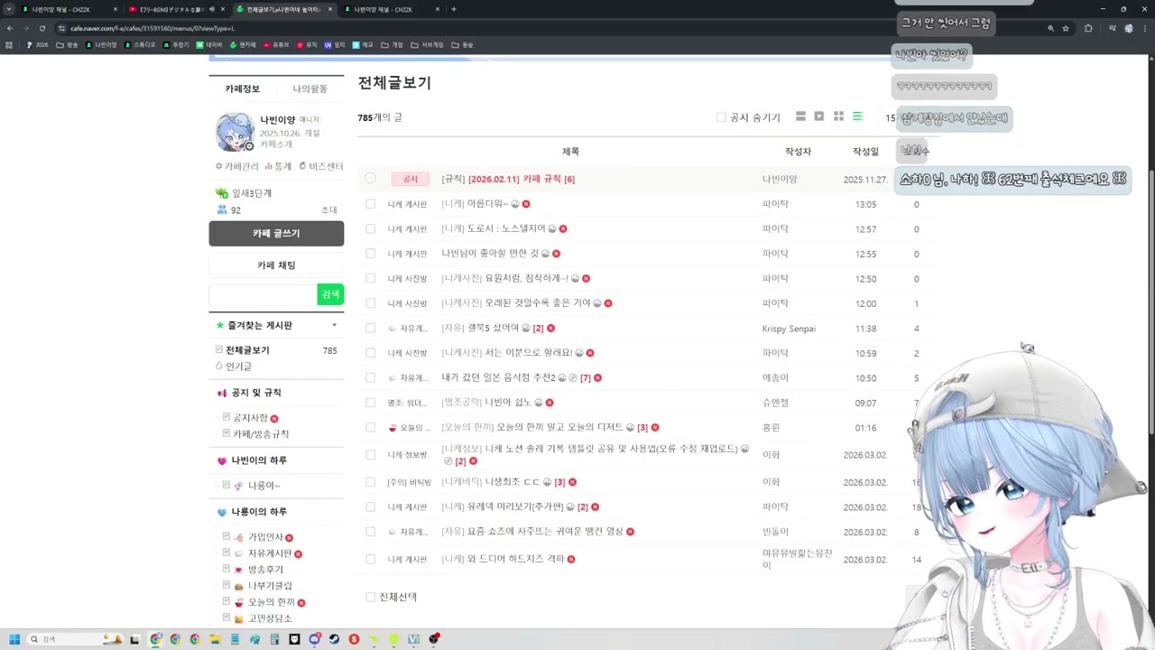Open Steam from taskbar
Image resolution: width=1155 pixels, height=650 pixels.
[334, 639]
